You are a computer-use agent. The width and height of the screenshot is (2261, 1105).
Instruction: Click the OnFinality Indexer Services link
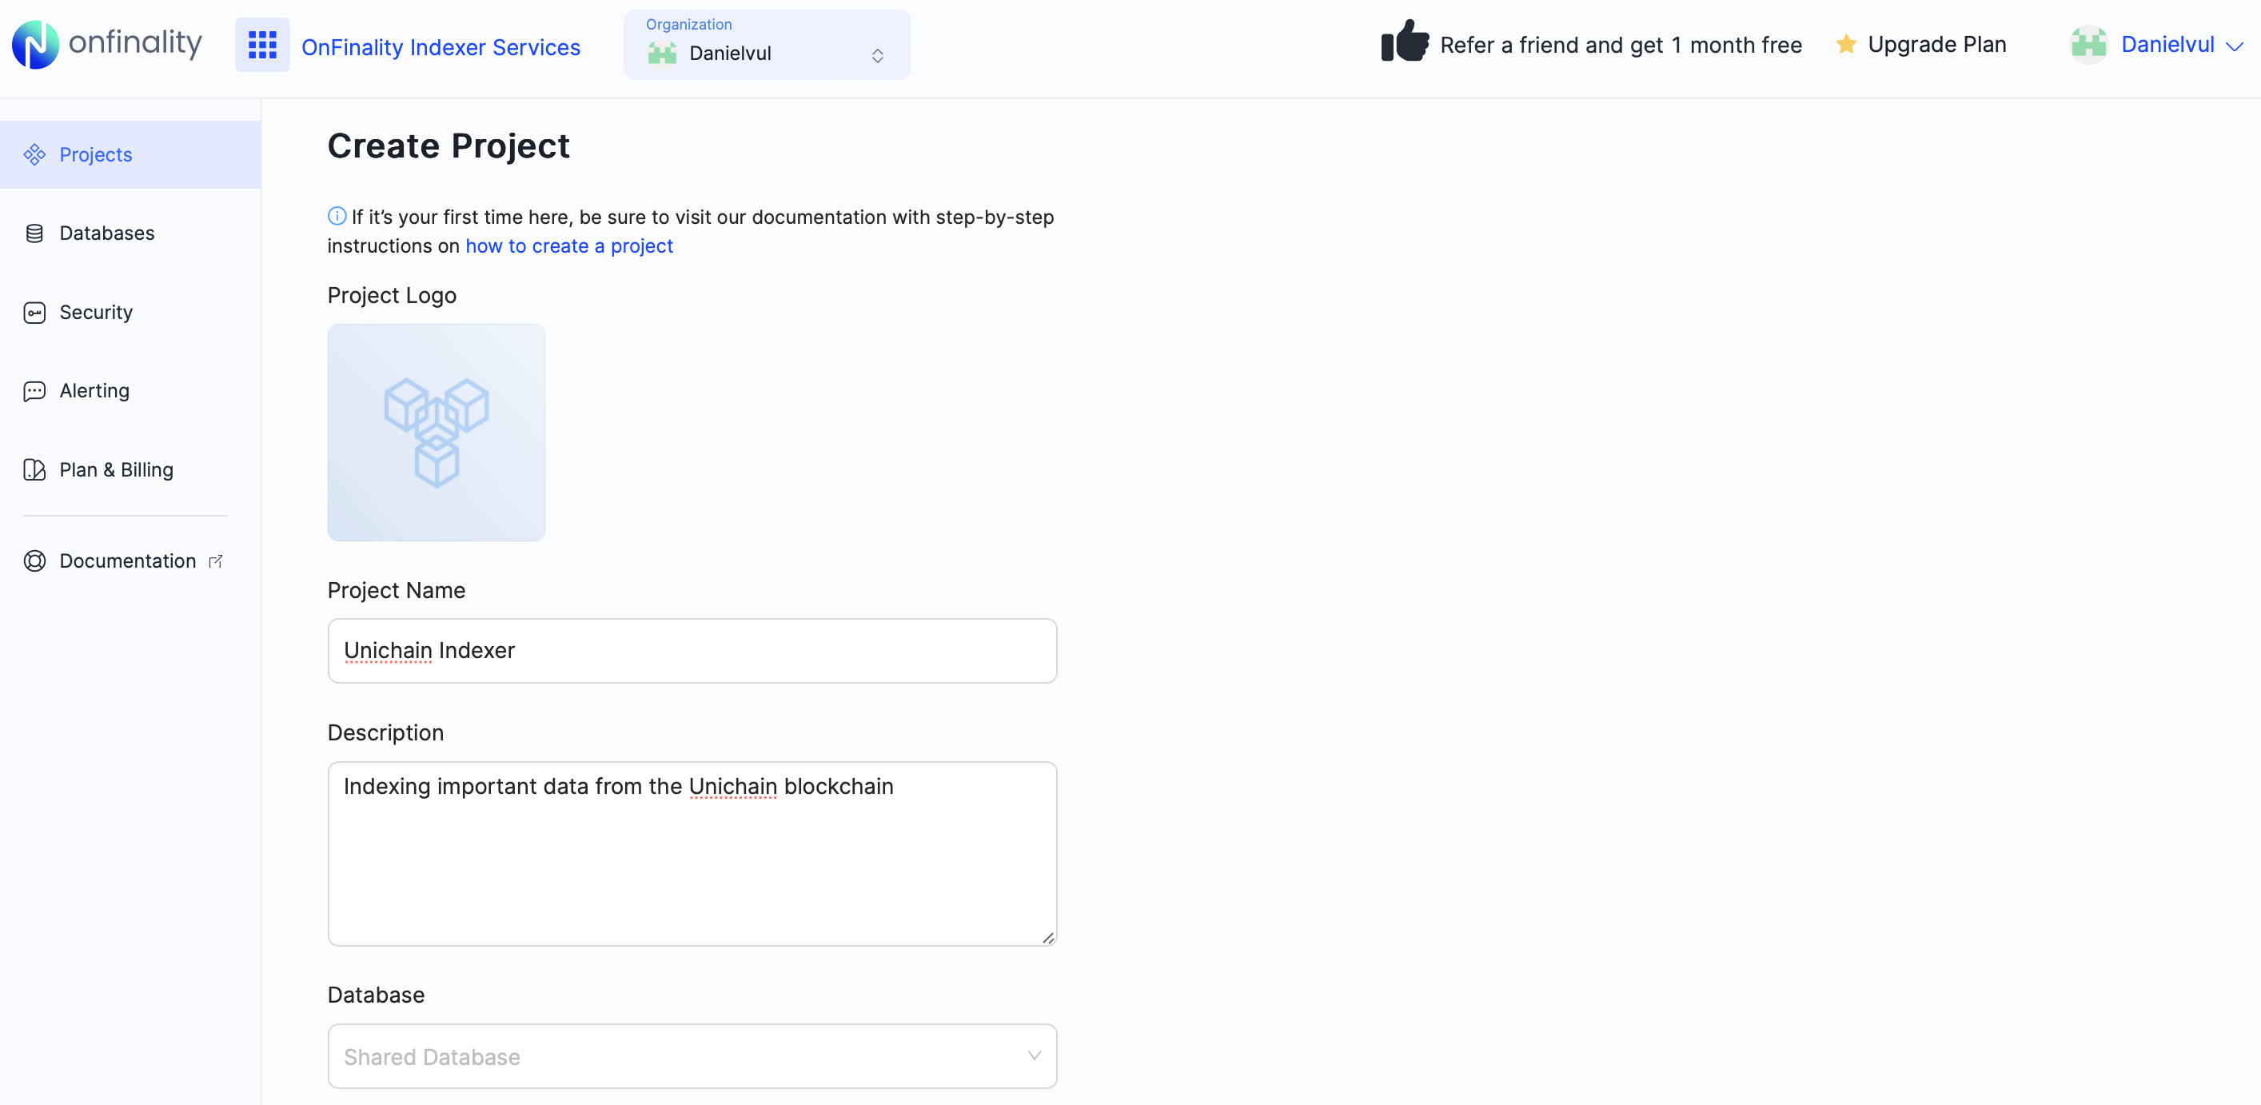(441, 47)
